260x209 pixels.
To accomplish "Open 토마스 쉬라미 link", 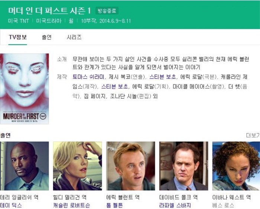I will point(88,77).
